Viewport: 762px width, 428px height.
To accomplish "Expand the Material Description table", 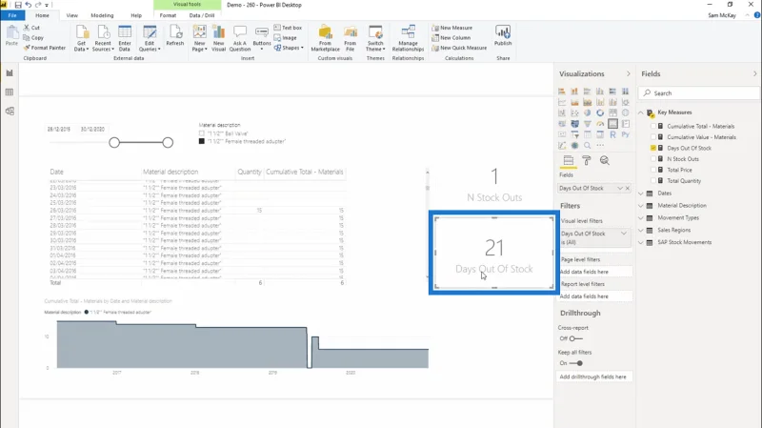I will point(641,206).
